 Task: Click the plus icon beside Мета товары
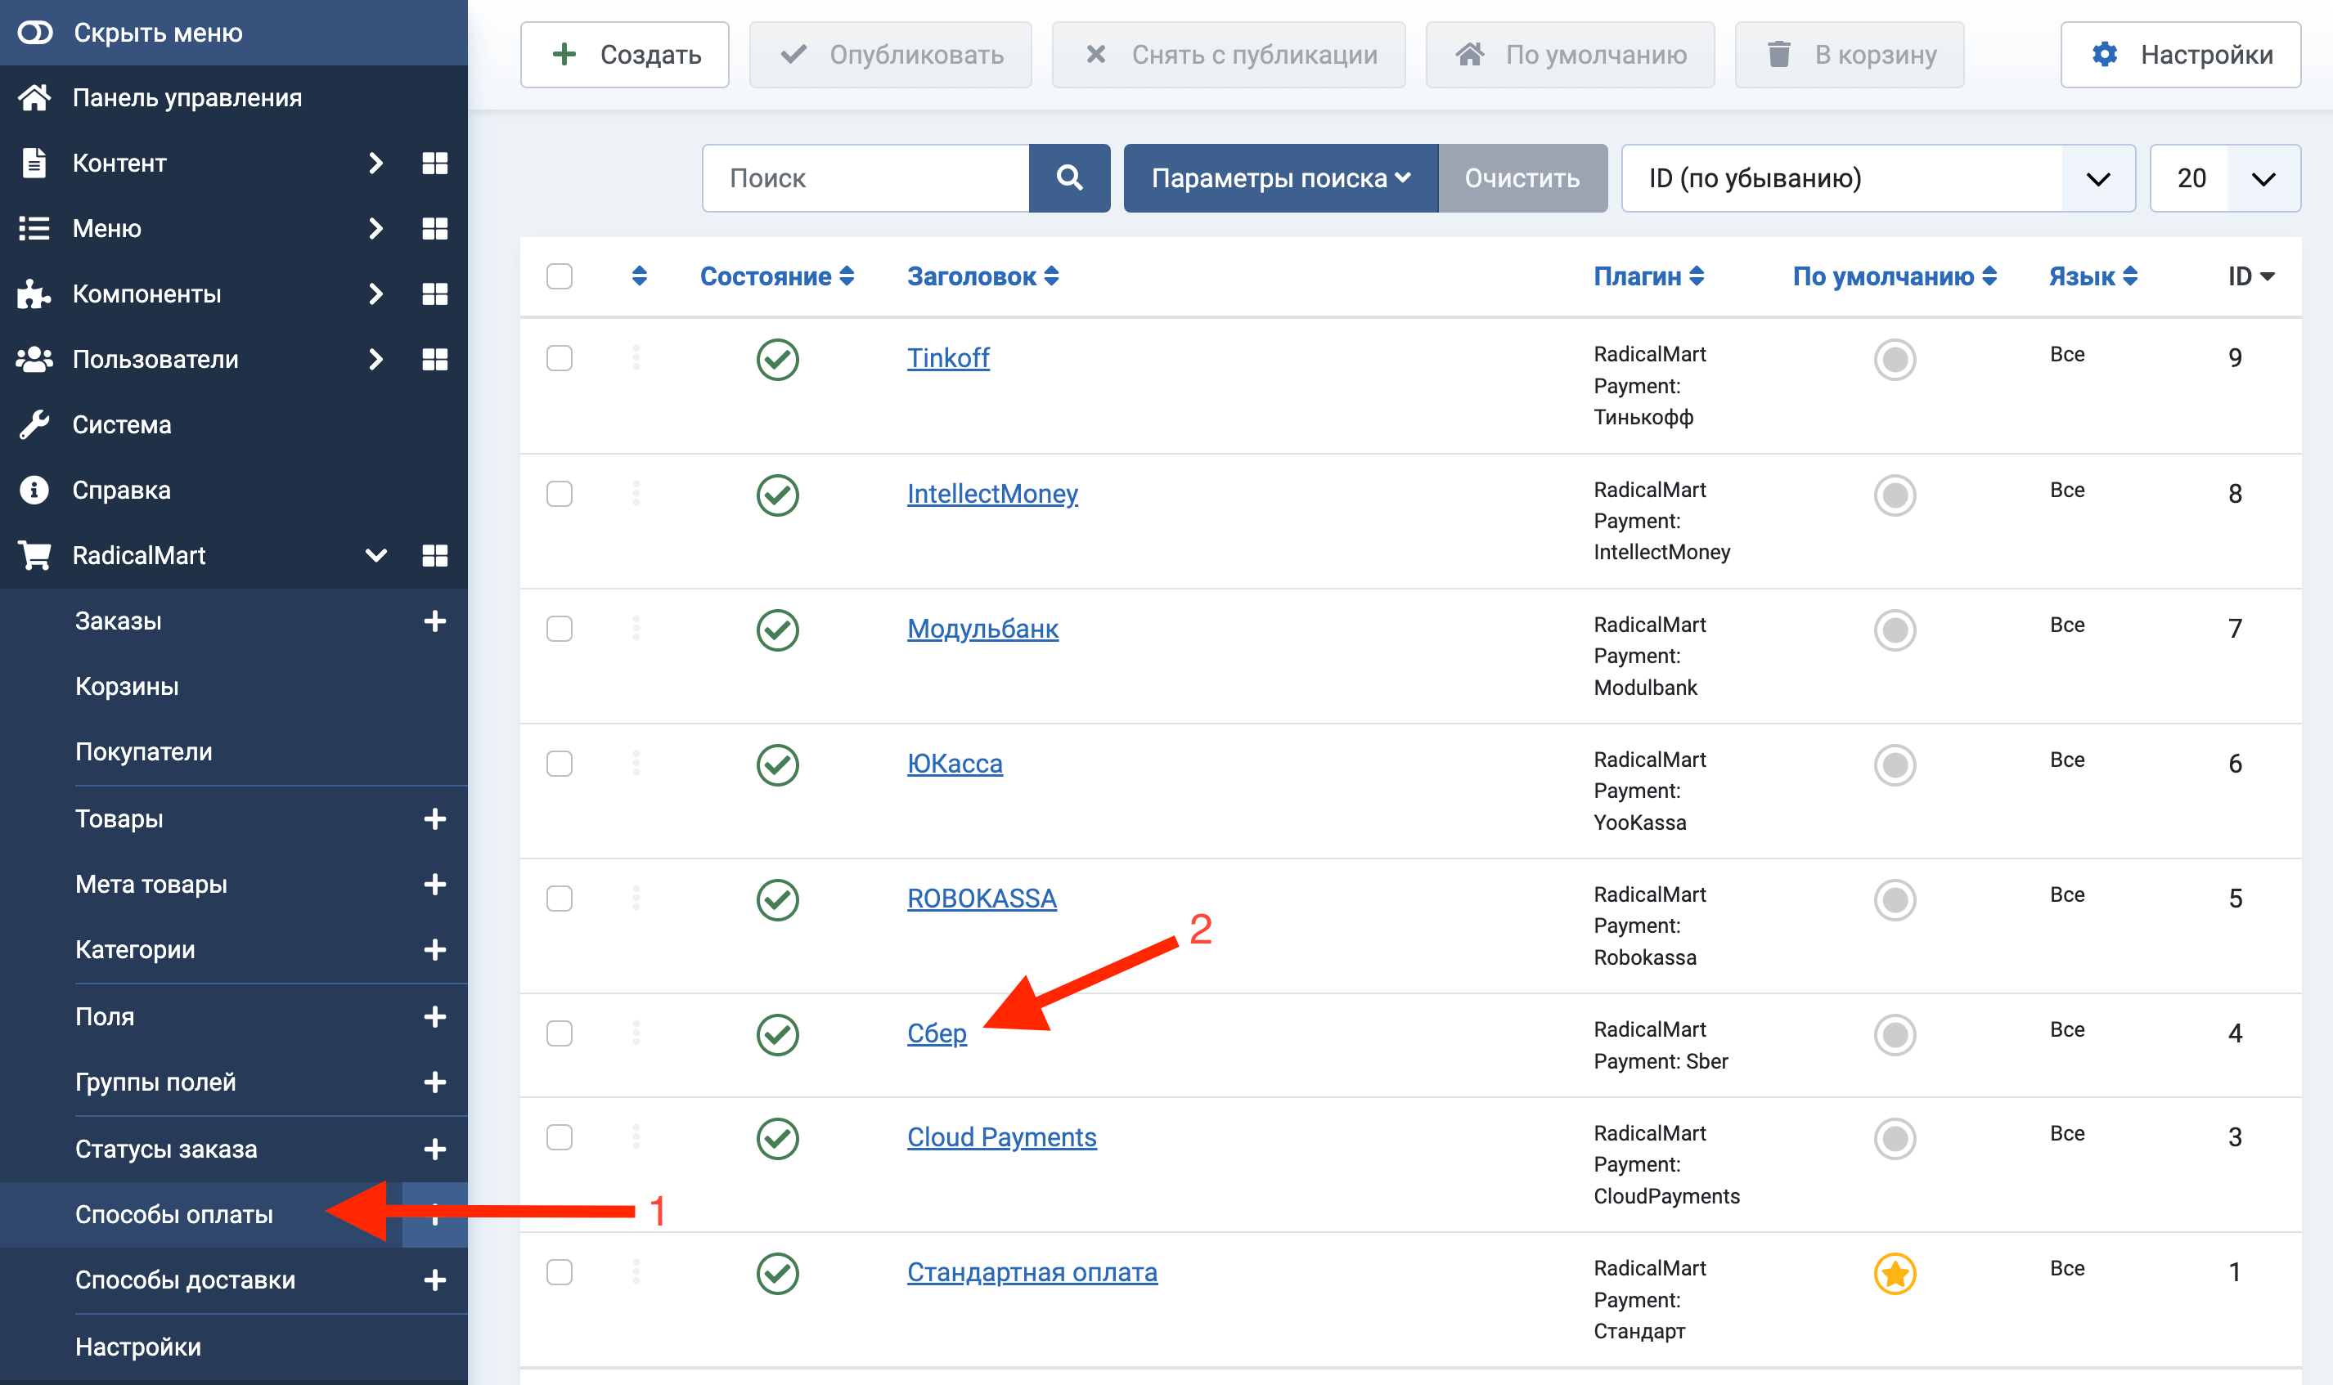(434, 884)
